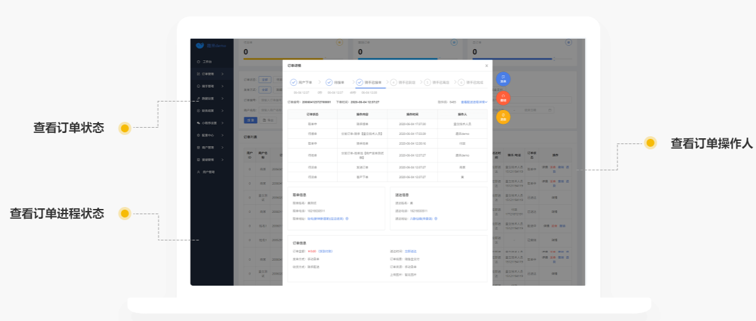Click the 小程序设置 sidebar icon
756x321 pixels.
[x=198, y=123]
